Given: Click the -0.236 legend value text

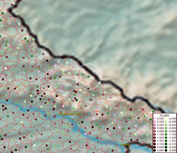Looking at the screenshot, I should pyautogui.click(x=172, y=122).
